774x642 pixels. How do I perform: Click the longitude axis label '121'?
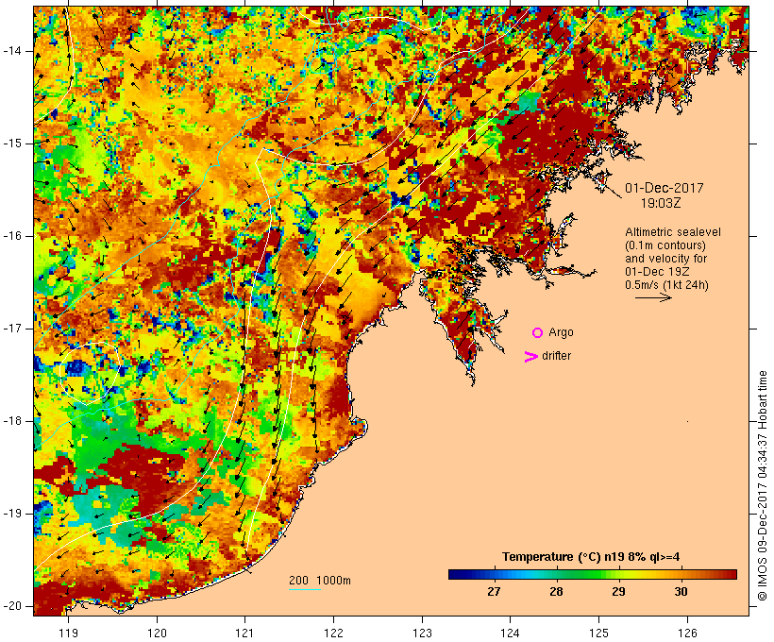[x=244, y=633]
